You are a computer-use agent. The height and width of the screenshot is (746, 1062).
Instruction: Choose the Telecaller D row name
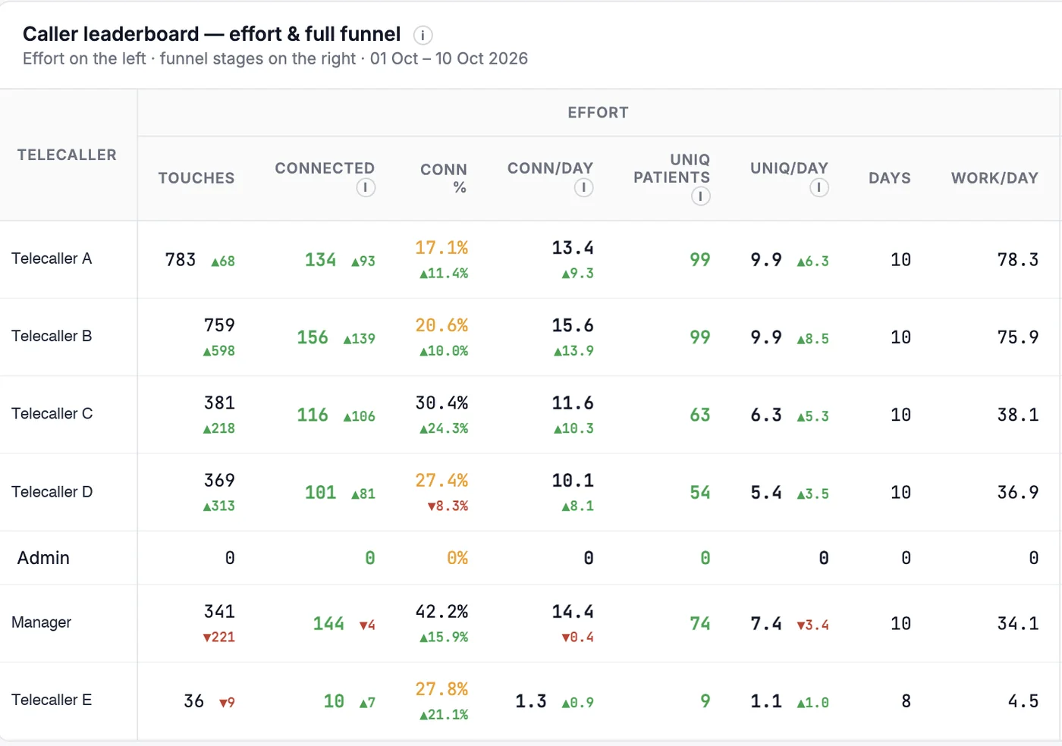coord(52,491)
